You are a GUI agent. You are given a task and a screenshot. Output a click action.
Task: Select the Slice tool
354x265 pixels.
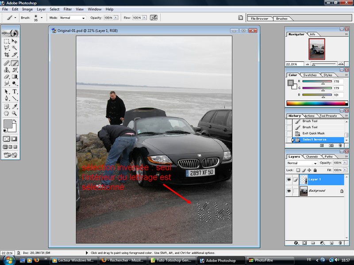tap(15, 54)
